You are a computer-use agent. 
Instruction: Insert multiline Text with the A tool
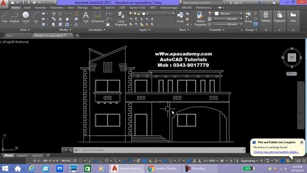point(85,17)
